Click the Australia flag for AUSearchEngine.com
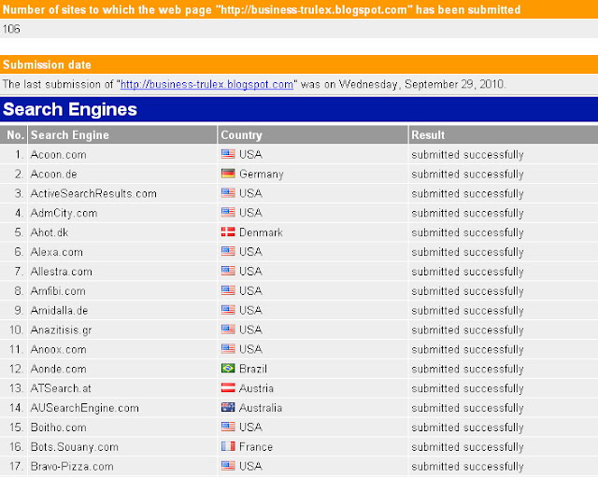The height and width of the screenshot is (477, 598). tap(228, 407)
